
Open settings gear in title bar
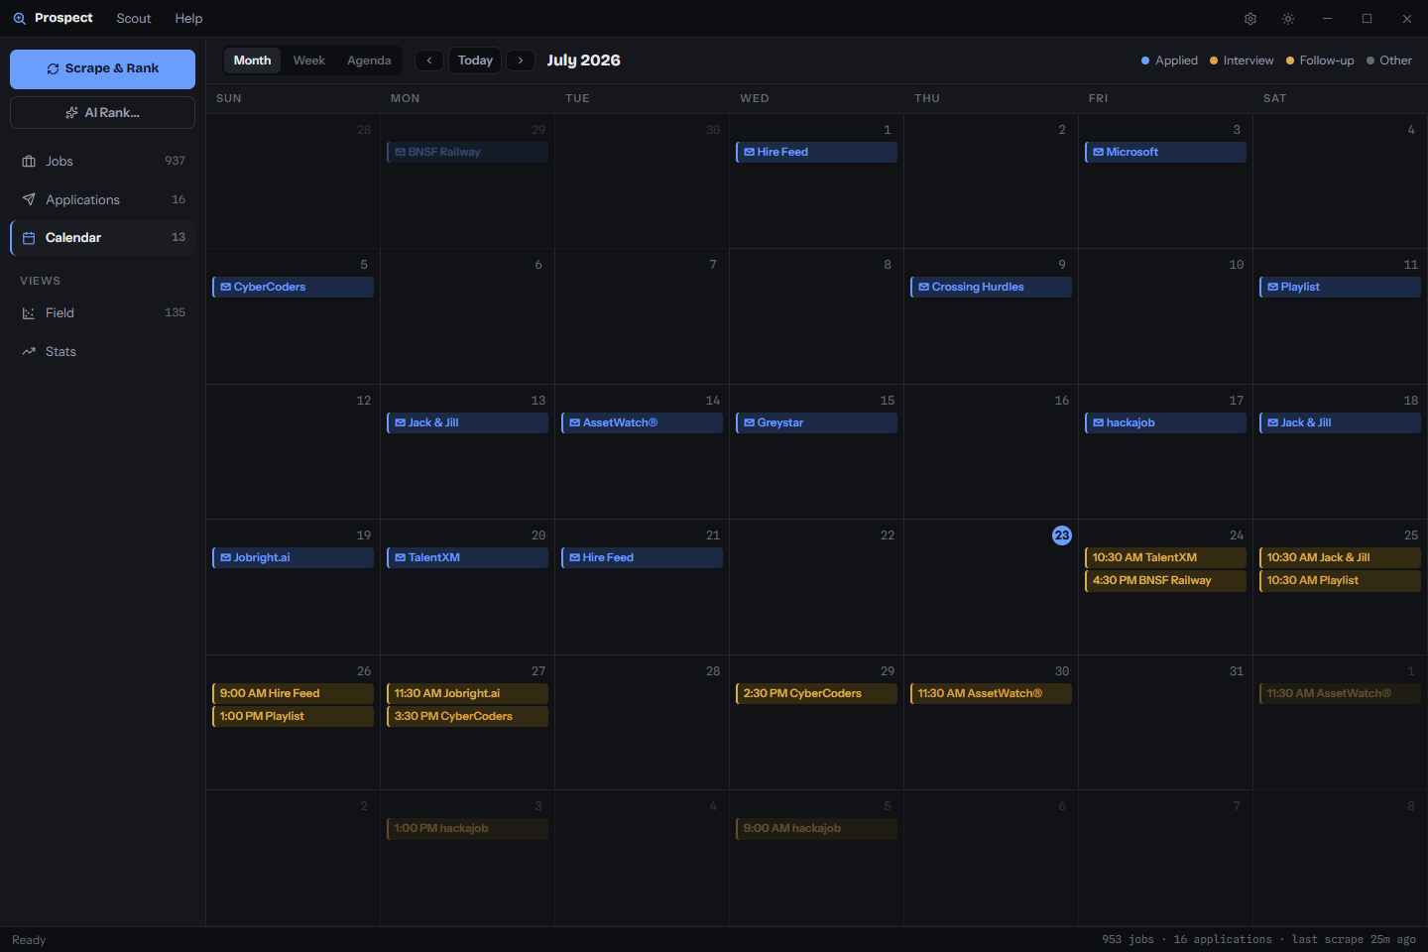[x=1250, y=19]
